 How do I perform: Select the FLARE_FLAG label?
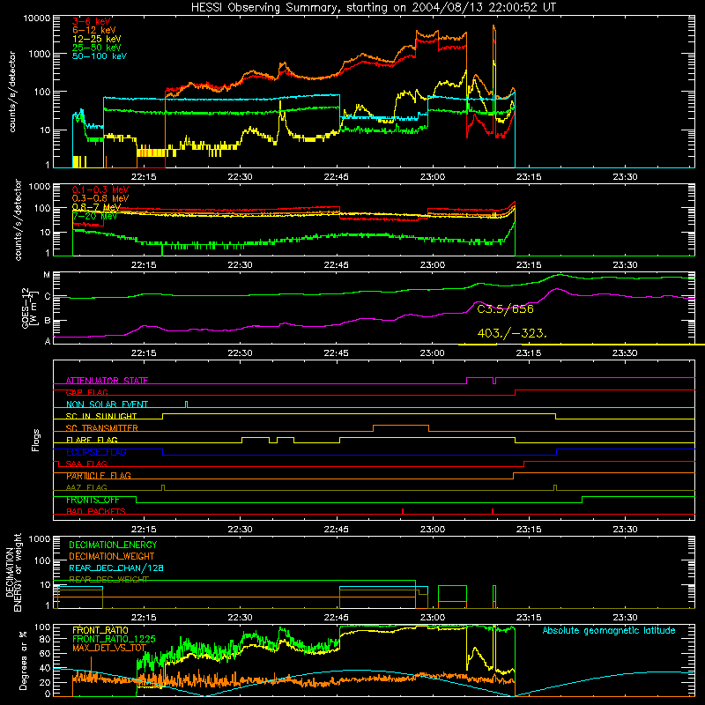pyautogui.click(x=92, y=440)
